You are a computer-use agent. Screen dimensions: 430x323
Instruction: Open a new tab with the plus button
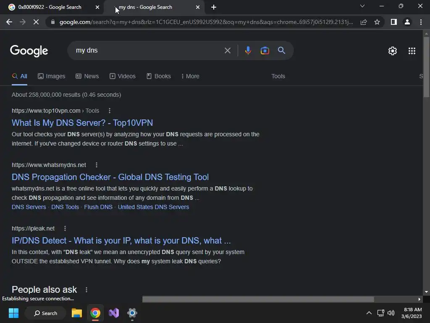click(x=214, y=7)
